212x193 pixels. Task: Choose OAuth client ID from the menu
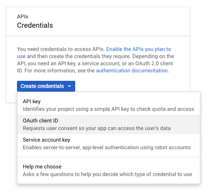(x=109, y=125)
